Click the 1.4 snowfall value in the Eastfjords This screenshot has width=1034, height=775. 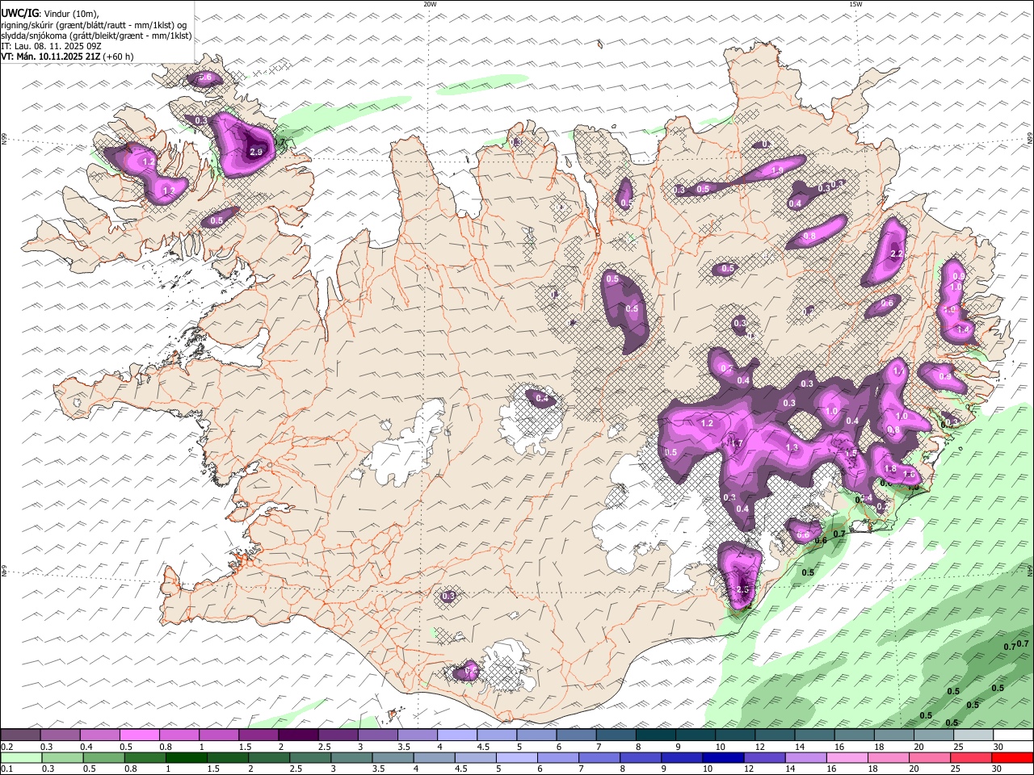[962, 330]
